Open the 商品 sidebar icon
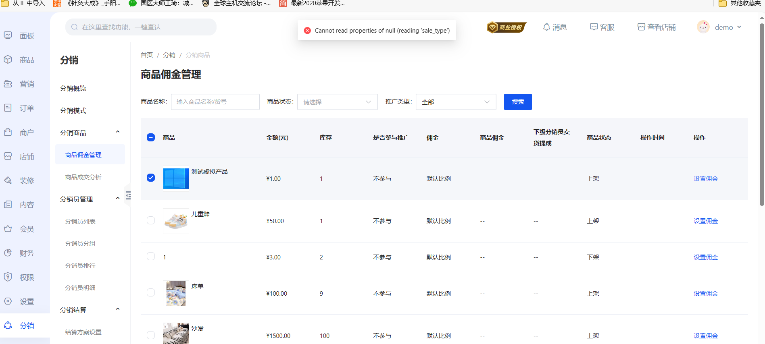The width and height of the screenshot is (765, 344). pyautogui.click(x=8, y=60)
